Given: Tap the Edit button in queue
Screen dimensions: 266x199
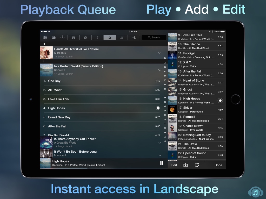Looking at the screenshot, I should (174, 165).
